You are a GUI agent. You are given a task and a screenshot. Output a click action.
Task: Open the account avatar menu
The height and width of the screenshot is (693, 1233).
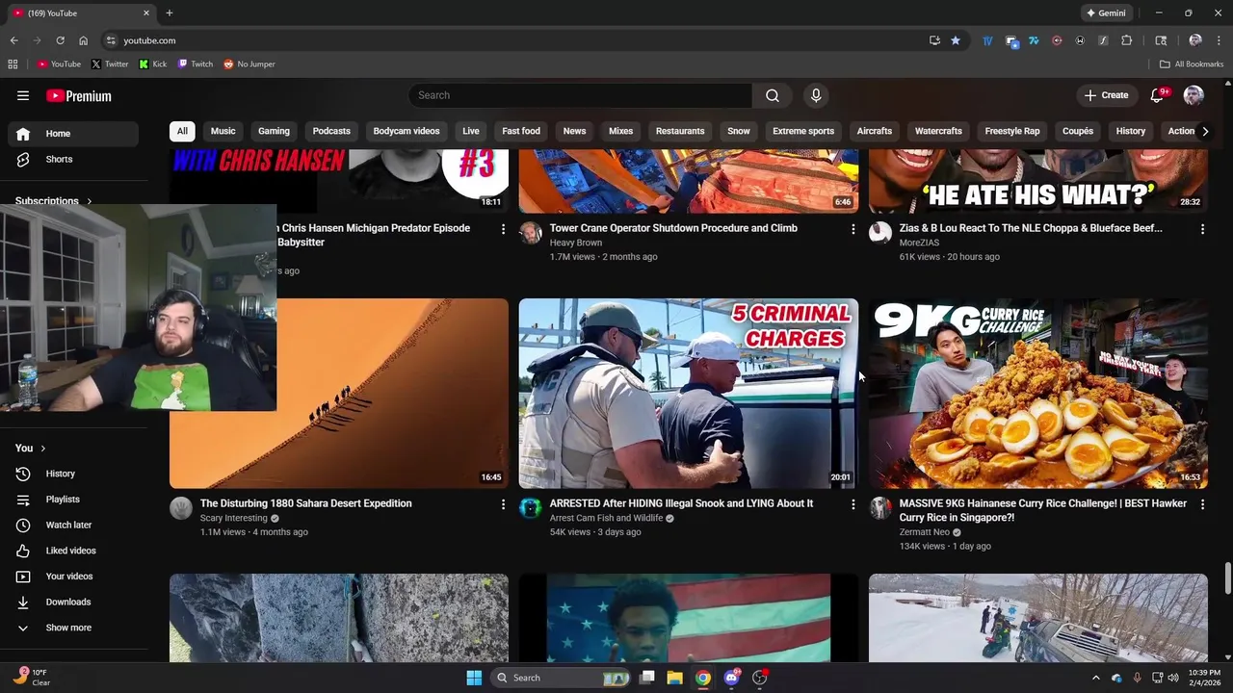point(1194,95)
